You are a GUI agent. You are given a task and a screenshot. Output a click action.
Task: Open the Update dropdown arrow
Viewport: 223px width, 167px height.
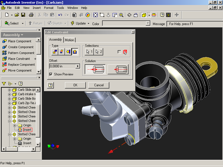pyautogui.click(x=88, y=23)
